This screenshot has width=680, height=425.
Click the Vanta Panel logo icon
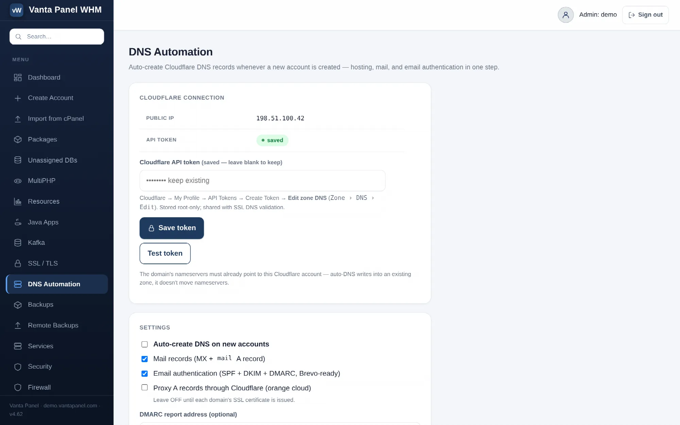tap(16, 10)
